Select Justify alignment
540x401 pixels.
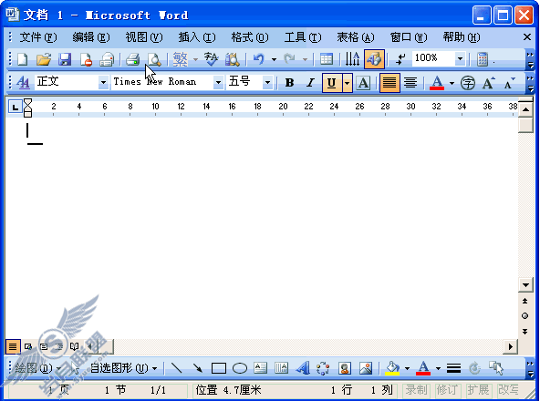click(389, 83)
